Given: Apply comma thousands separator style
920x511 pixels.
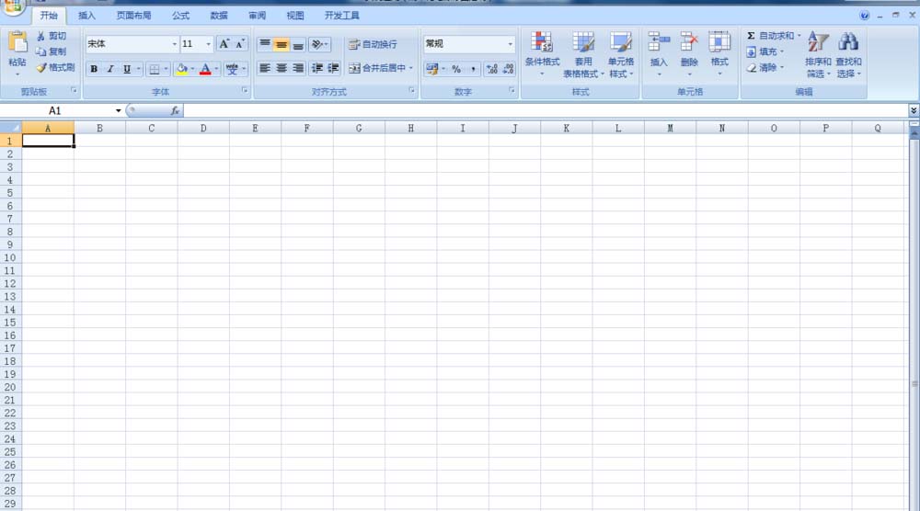Looking at the screenshot, I should coord(473,69).
